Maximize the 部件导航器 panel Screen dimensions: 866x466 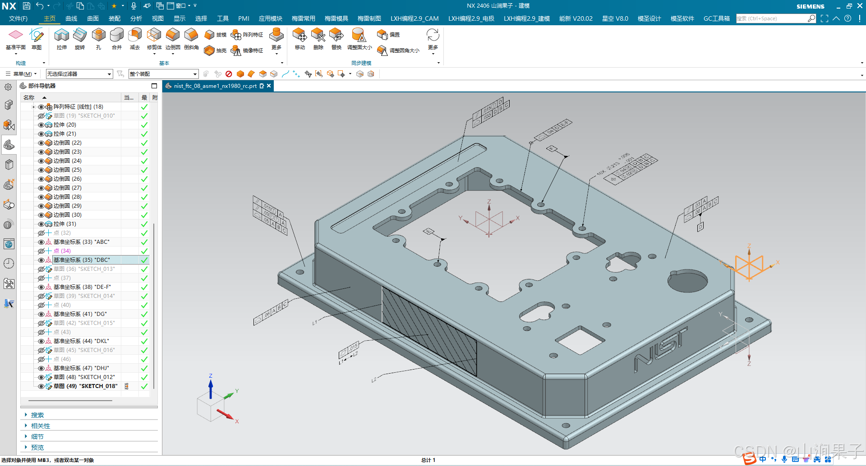pyautogui.click(x=154, y=86)
